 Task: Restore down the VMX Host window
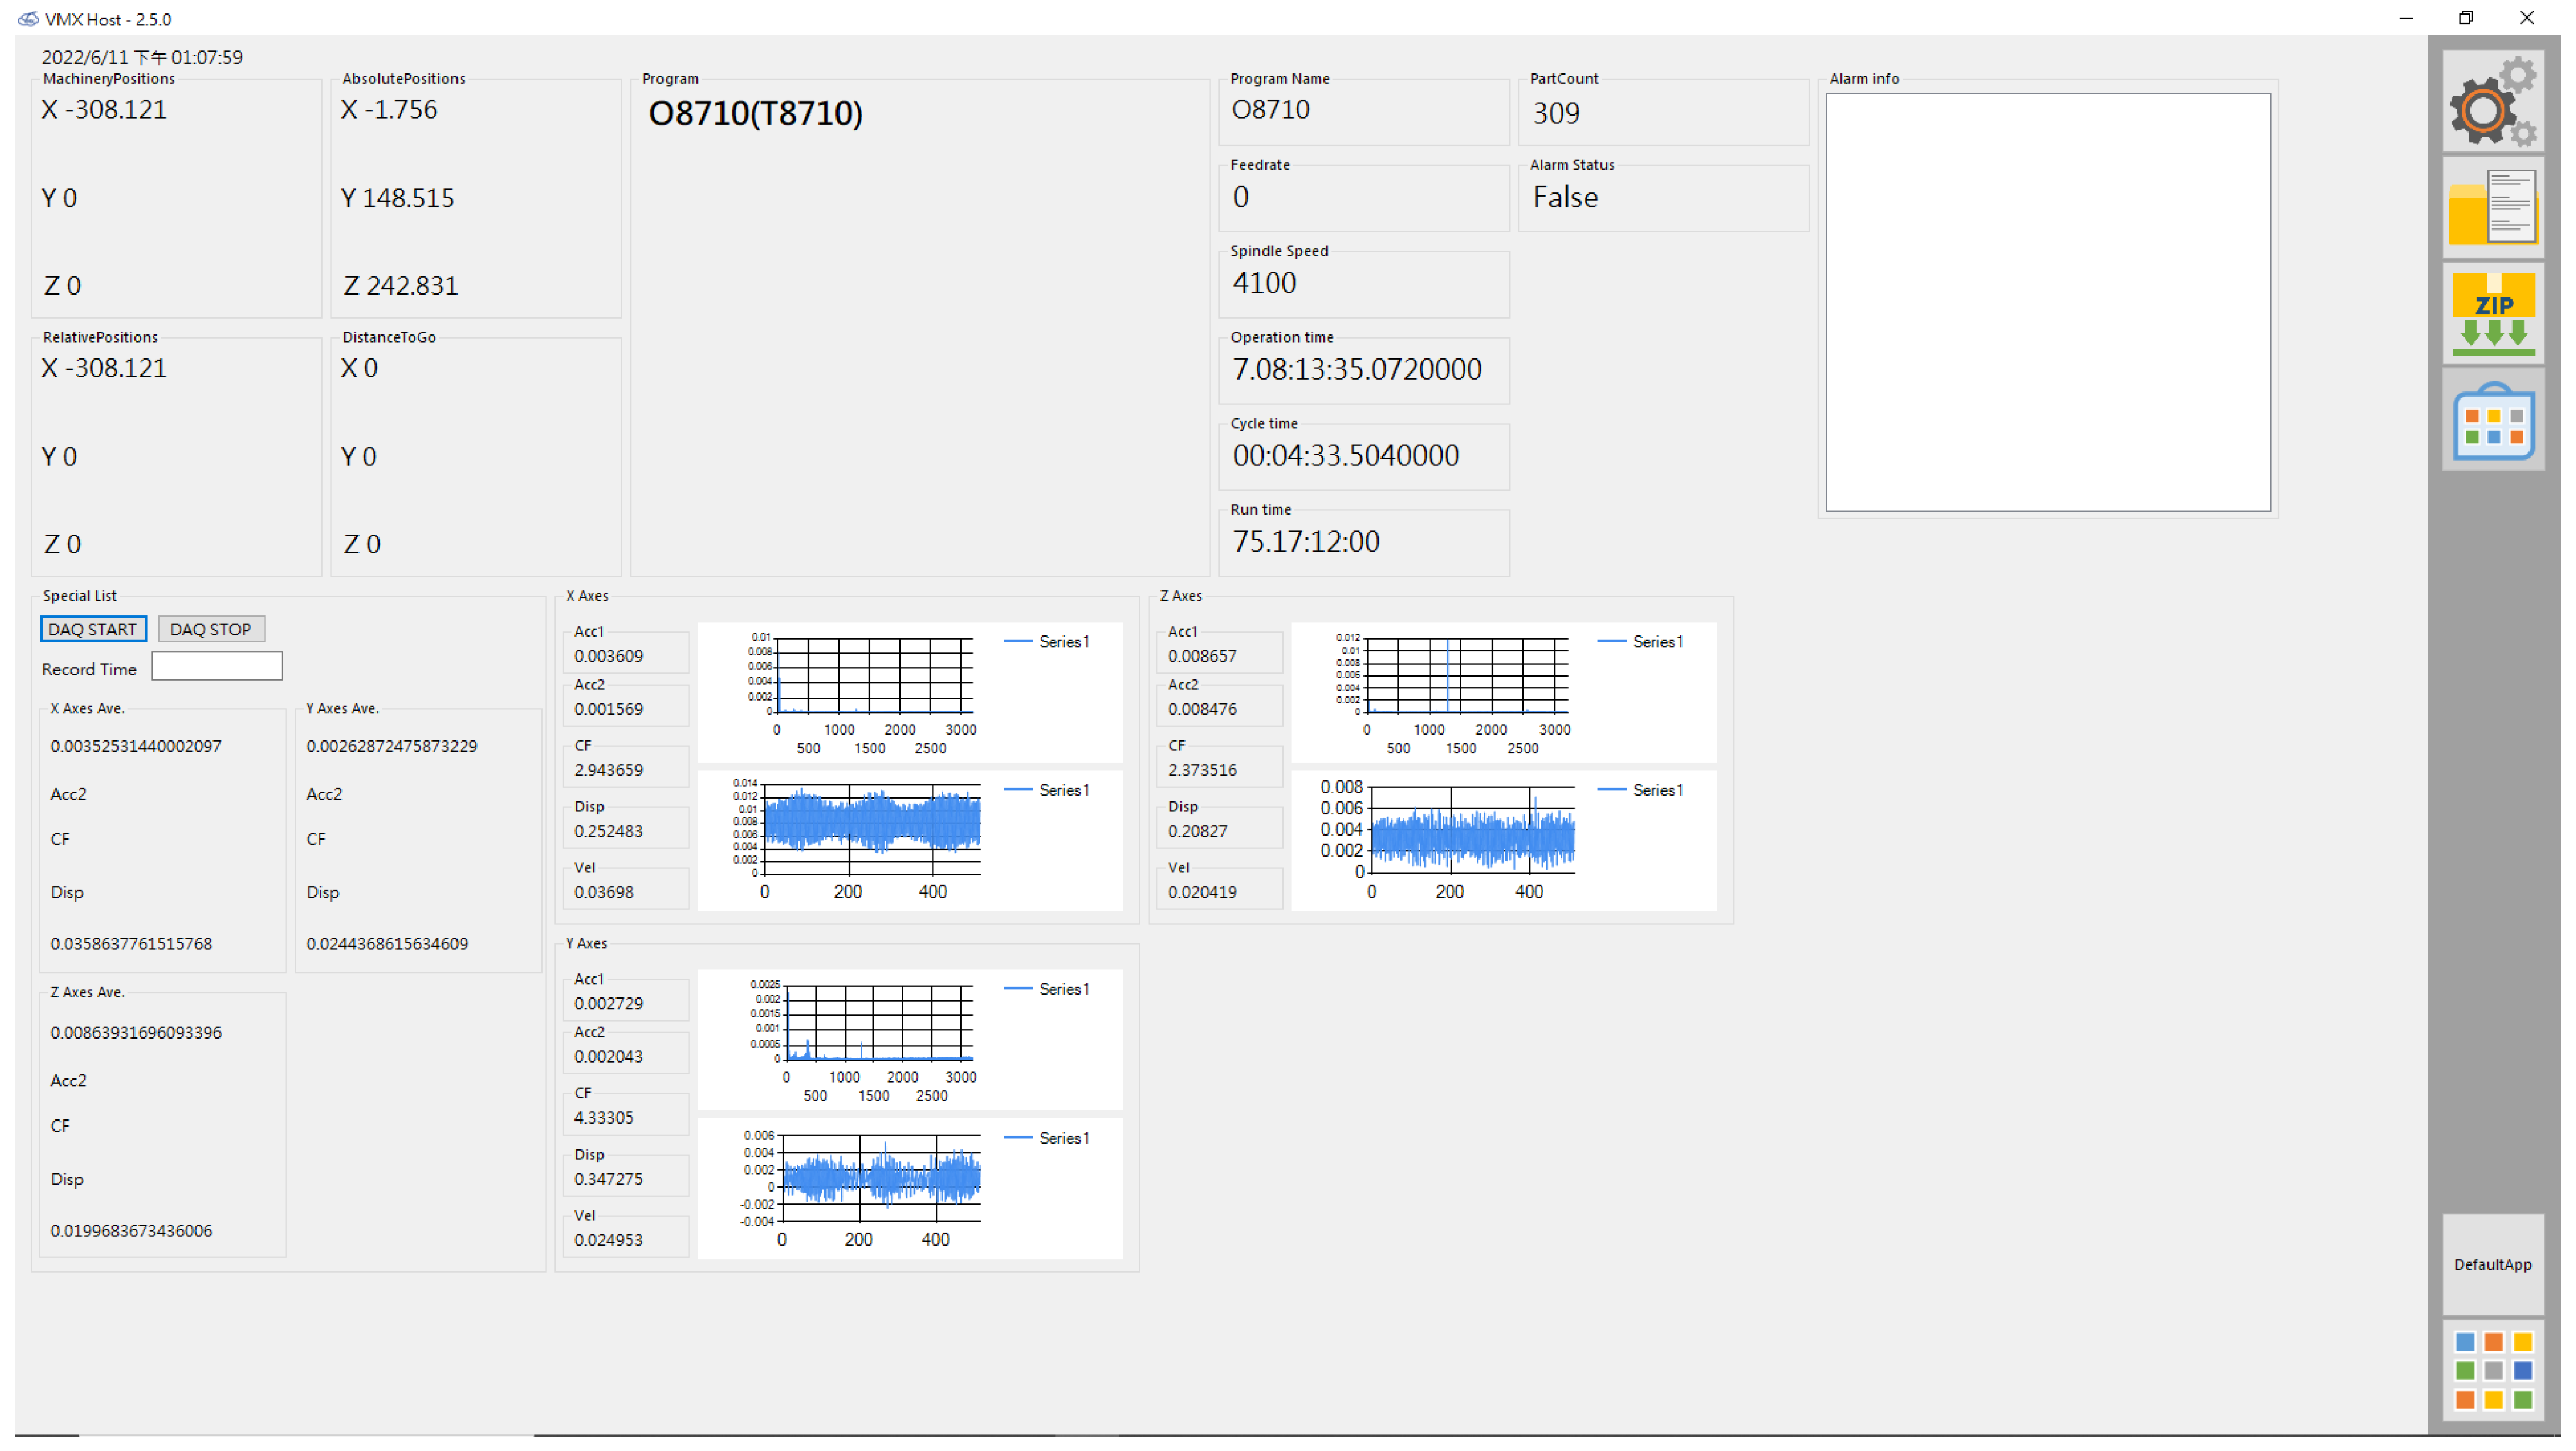2465,18
